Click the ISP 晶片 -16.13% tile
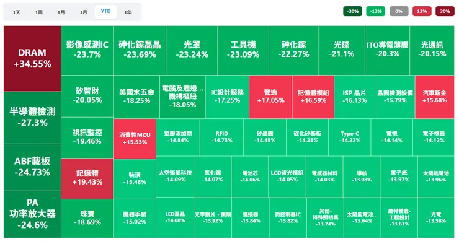The image size is (459, 244). click(x=355, y=97)
